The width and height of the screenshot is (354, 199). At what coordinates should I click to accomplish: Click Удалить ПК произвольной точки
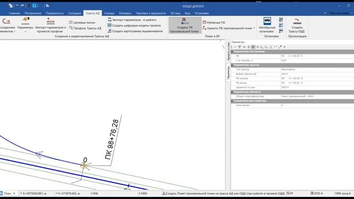[x=227, y=28]
